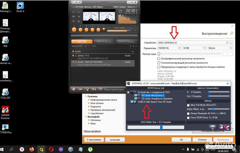240x153 pixels.
Task: Click the ellipsis button beside the device dropdown
Action: tap(231, 43)
